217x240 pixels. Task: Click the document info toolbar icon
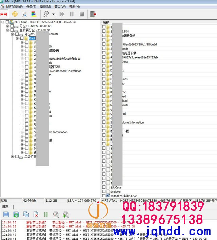point(24,14)
